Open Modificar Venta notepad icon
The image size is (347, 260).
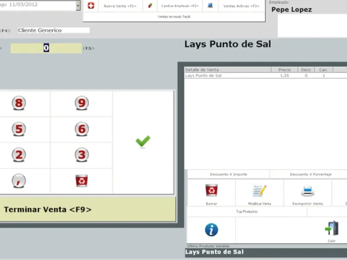[x=259, y=191]
